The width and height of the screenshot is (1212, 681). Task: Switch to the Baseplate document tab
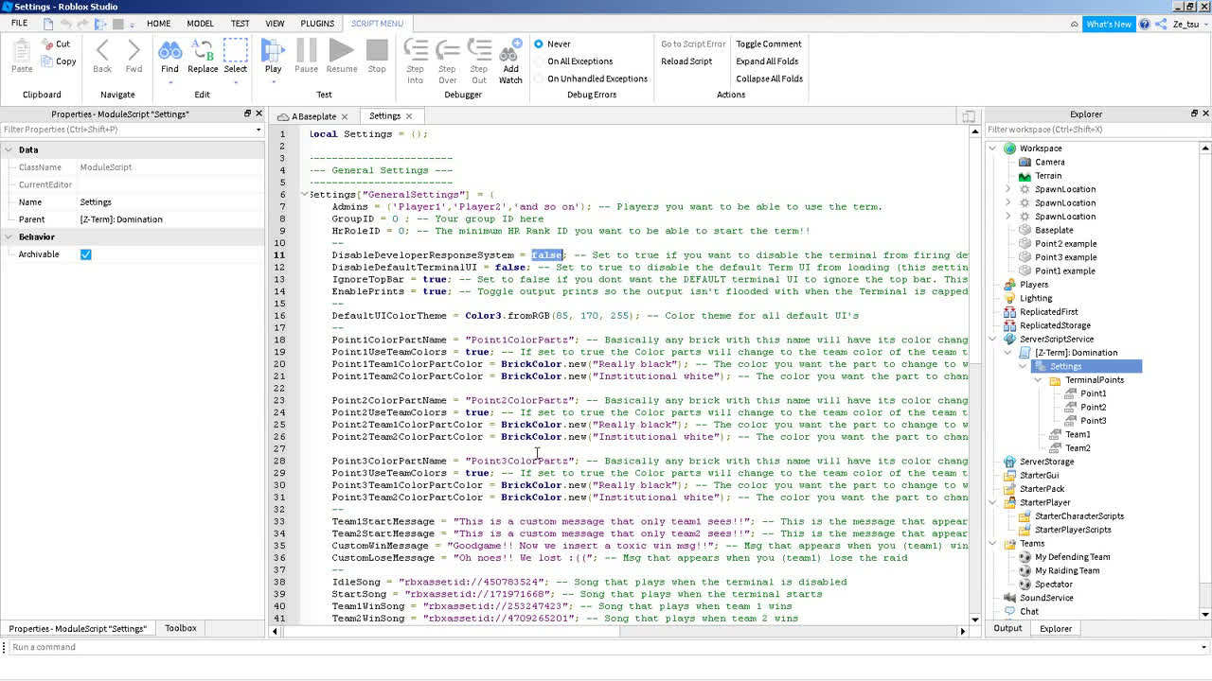point(313,116)
